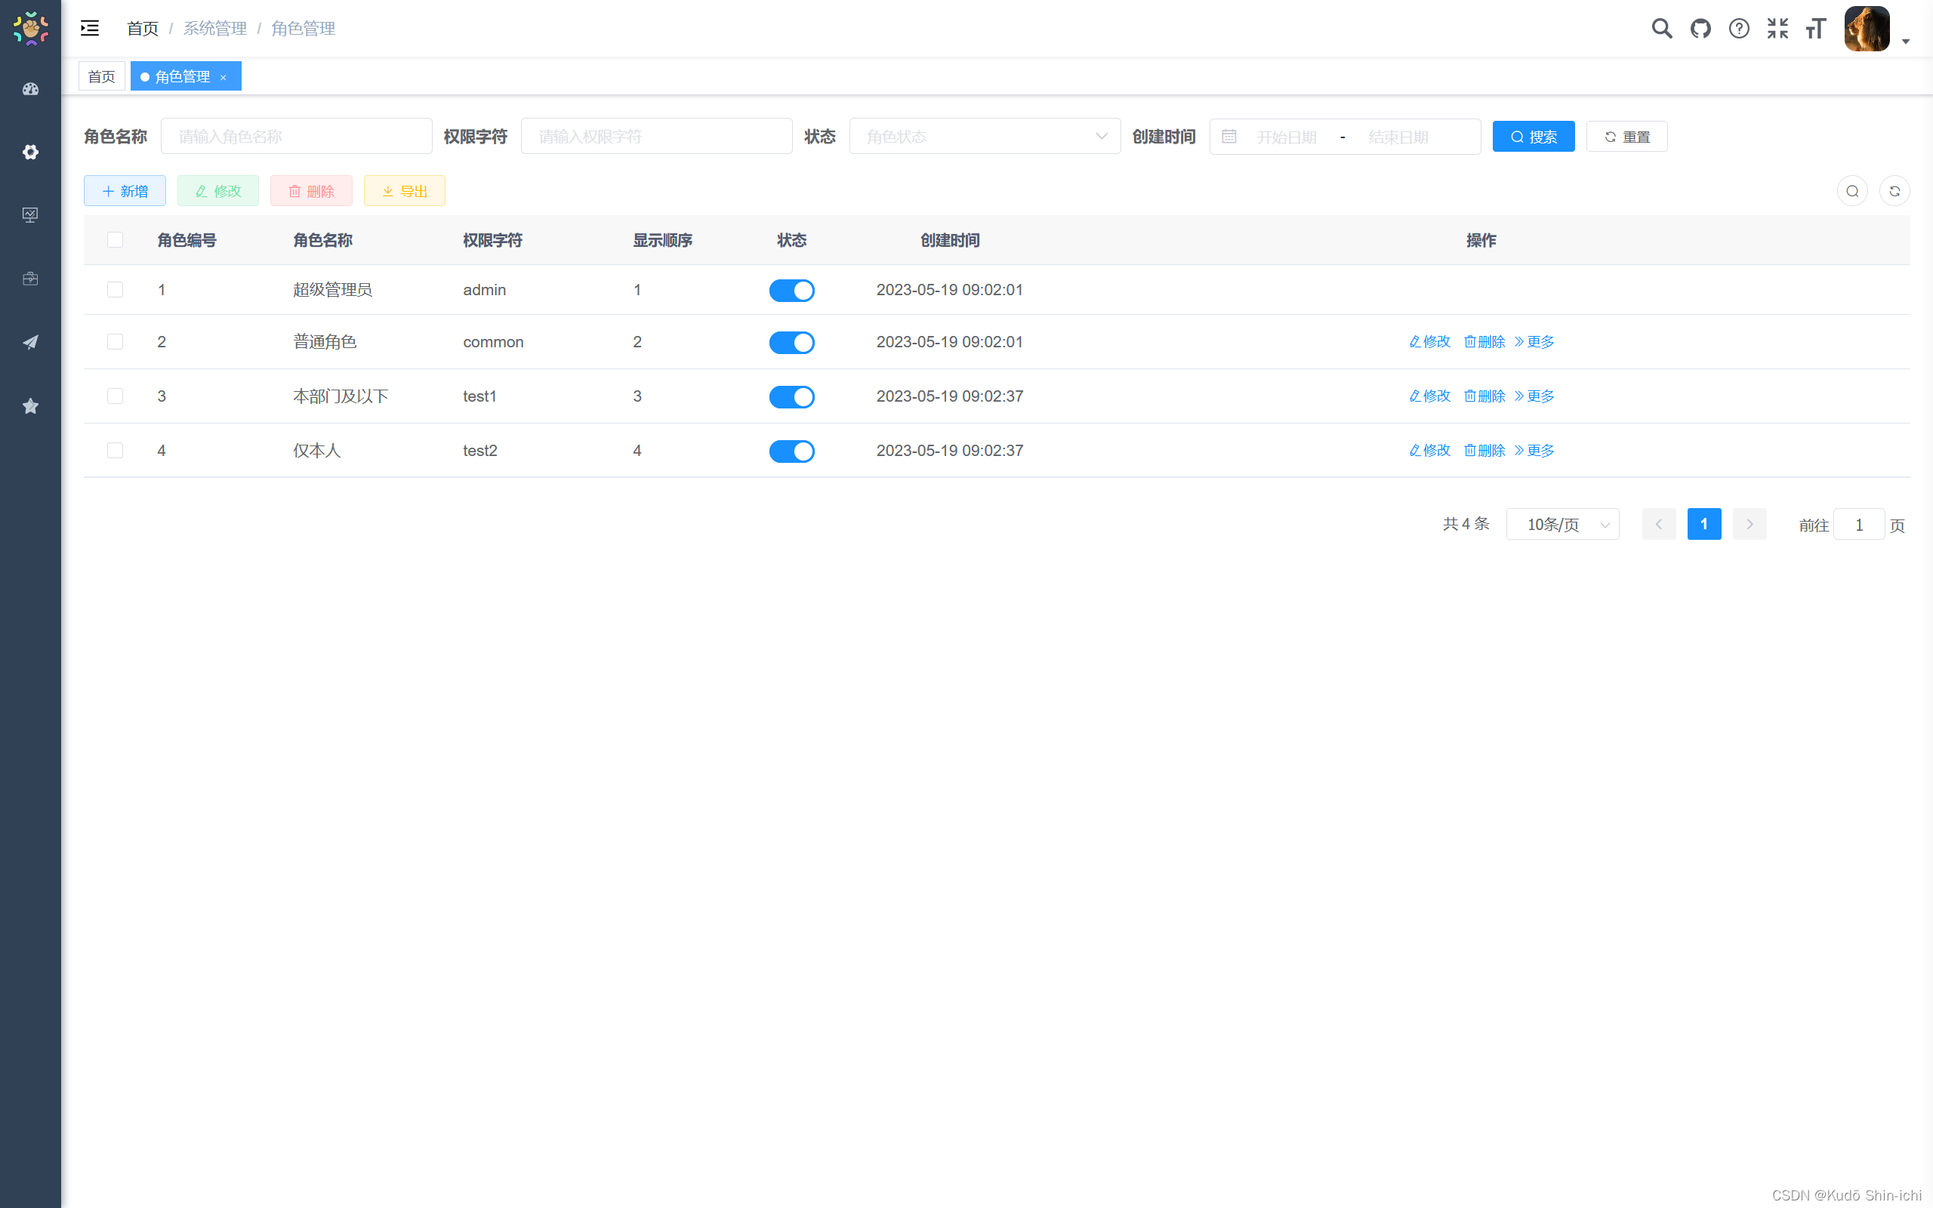Toggle the status switch for common role
The height and width of the screenshot is (1208, 1933).
click(791, 343)
